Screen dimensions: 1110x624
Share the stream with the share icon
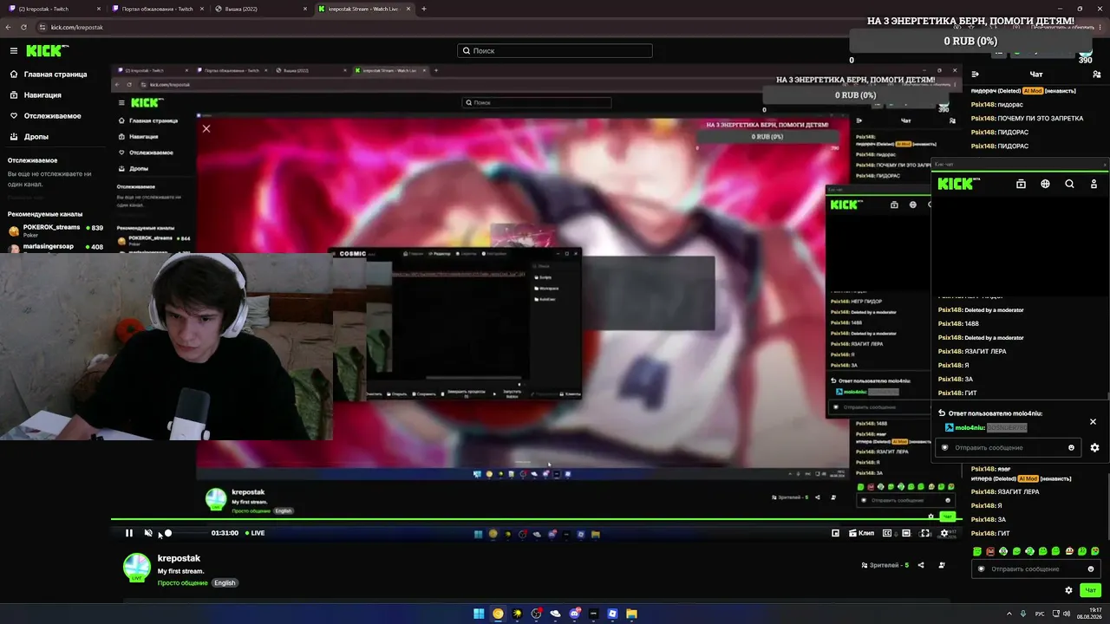(921, 565)
